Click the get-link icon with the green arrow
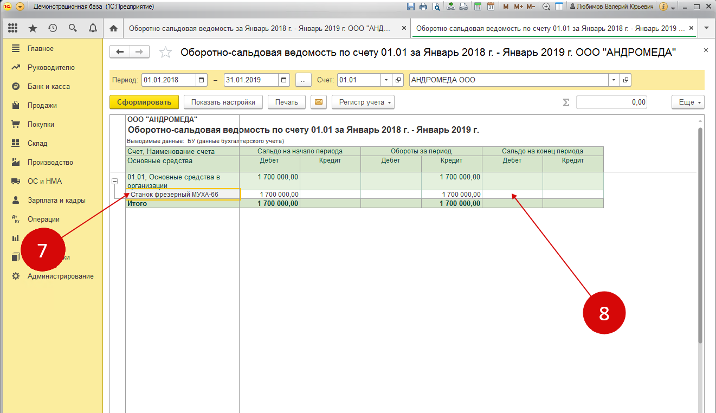The width and height of the screenshot is (716, 413). 451,7
